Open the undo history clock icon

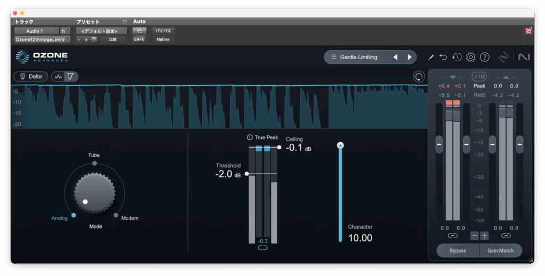point(457,57)
